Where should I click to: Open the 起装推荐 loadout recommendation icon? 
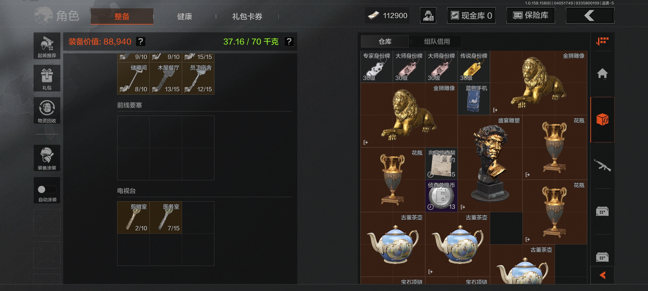[47, 46]
